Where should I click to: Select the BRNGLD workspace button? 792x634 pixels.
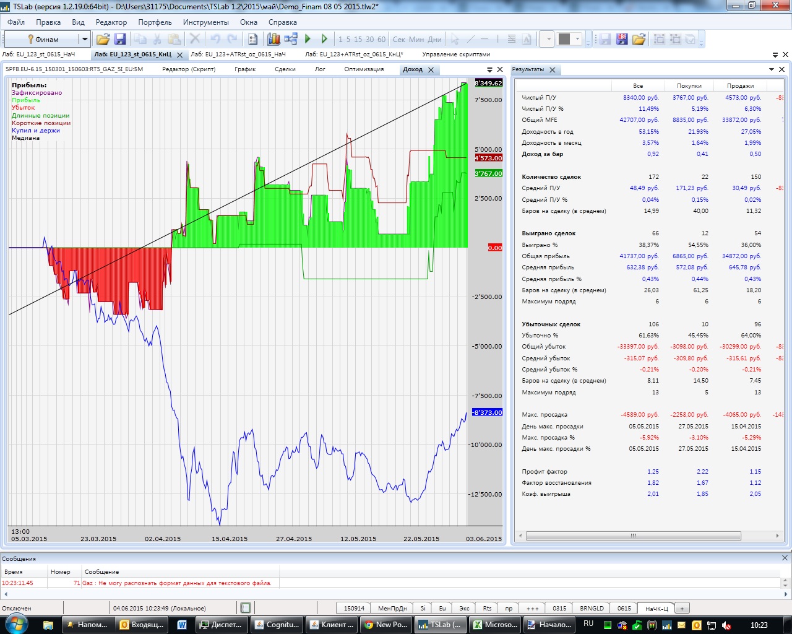tap(592, 608)
